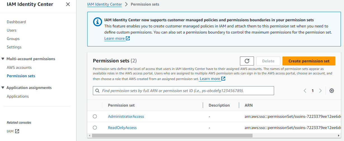Click the Create permission set button

click(309, 61)
